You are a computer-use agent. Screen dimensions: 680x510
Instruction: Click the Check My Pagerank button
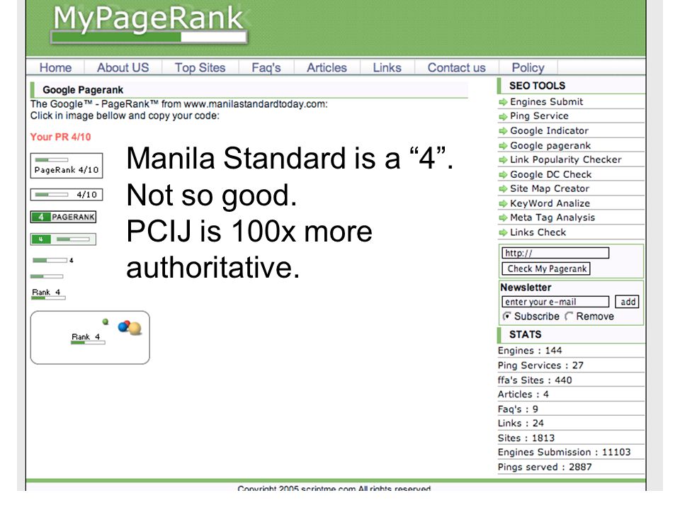pos(546,269)
